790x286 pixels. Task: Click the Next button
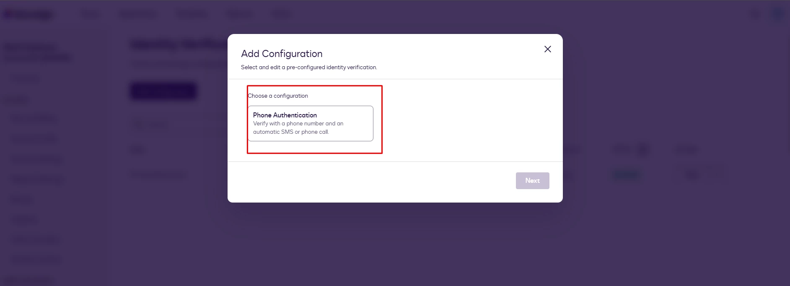pyautogui.click(x=532, y=181)
